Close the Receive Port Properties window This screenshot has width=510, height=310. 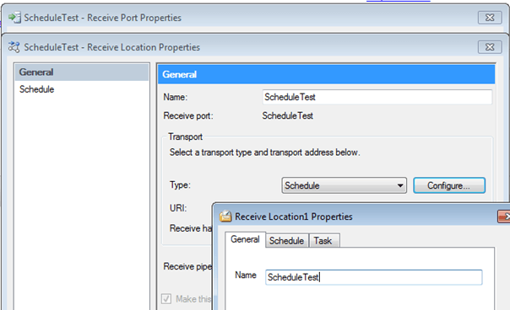pos(490,18)
